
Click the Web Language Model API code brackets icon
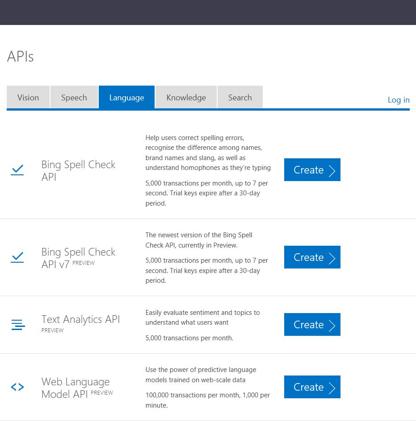[17, 387]
